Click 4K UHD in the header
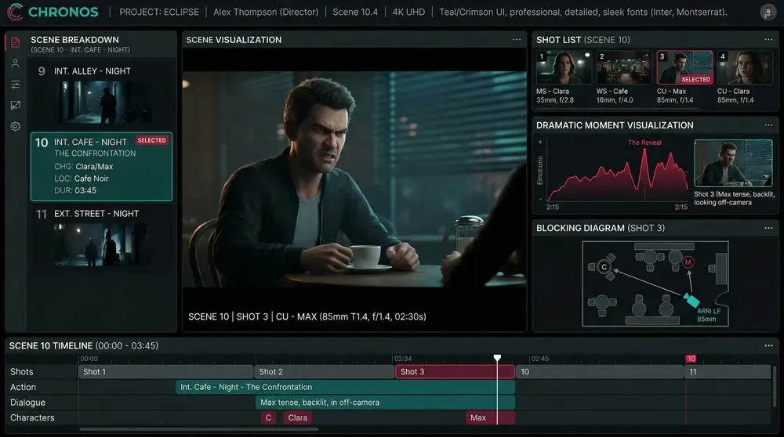Viewport: 784px width, 437px height. point(408,12)
